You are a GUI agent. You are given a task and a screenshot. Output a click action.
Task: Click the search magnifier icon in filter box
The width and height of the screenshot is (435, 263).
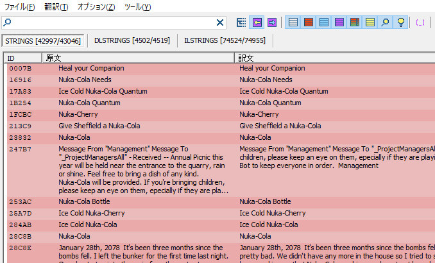[7, 22]
